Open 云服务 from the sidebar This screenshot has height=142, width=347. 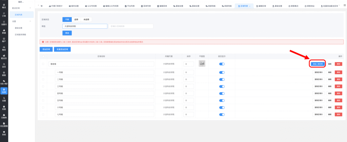4,116
